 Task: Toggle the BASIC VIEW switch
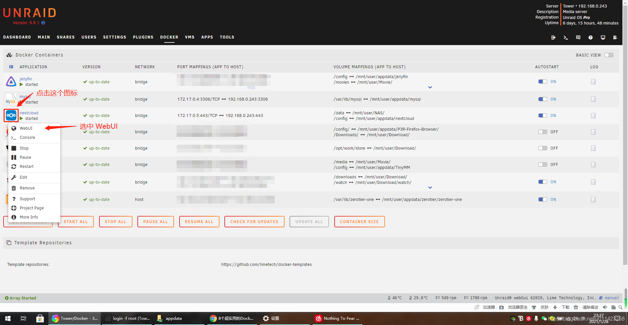(609, 55)
